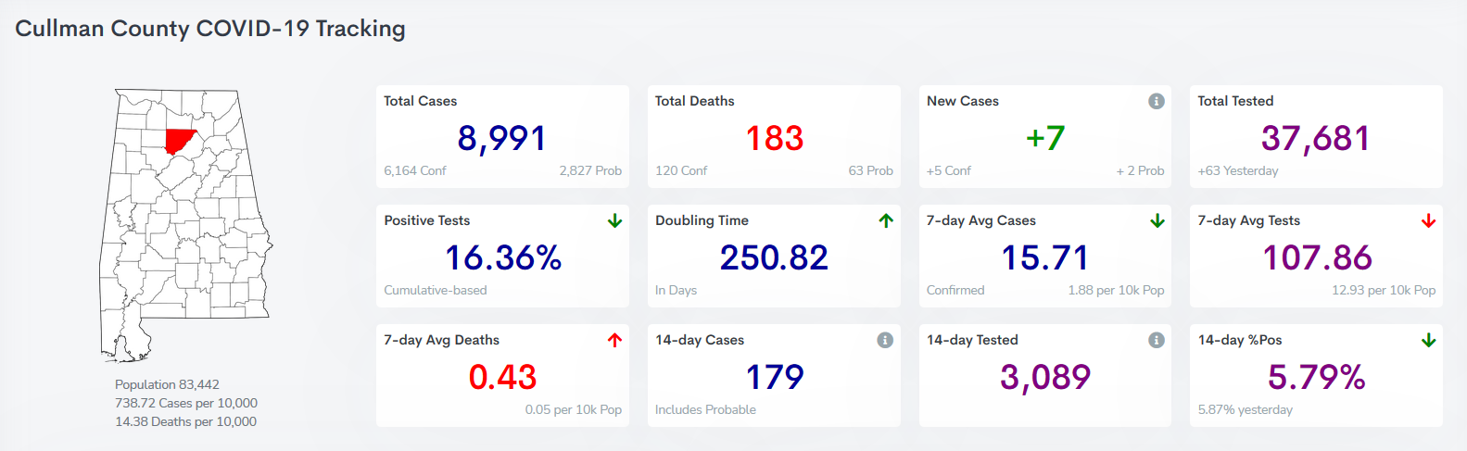1467x451 pixels.
Task: Click the 250.82 doubling time value
Action: (774, 257)
